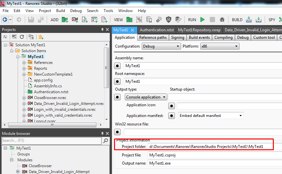This screenshot has height=174, width=282.
Task: Click the first Build solution icon
Action: pos(249,20)
